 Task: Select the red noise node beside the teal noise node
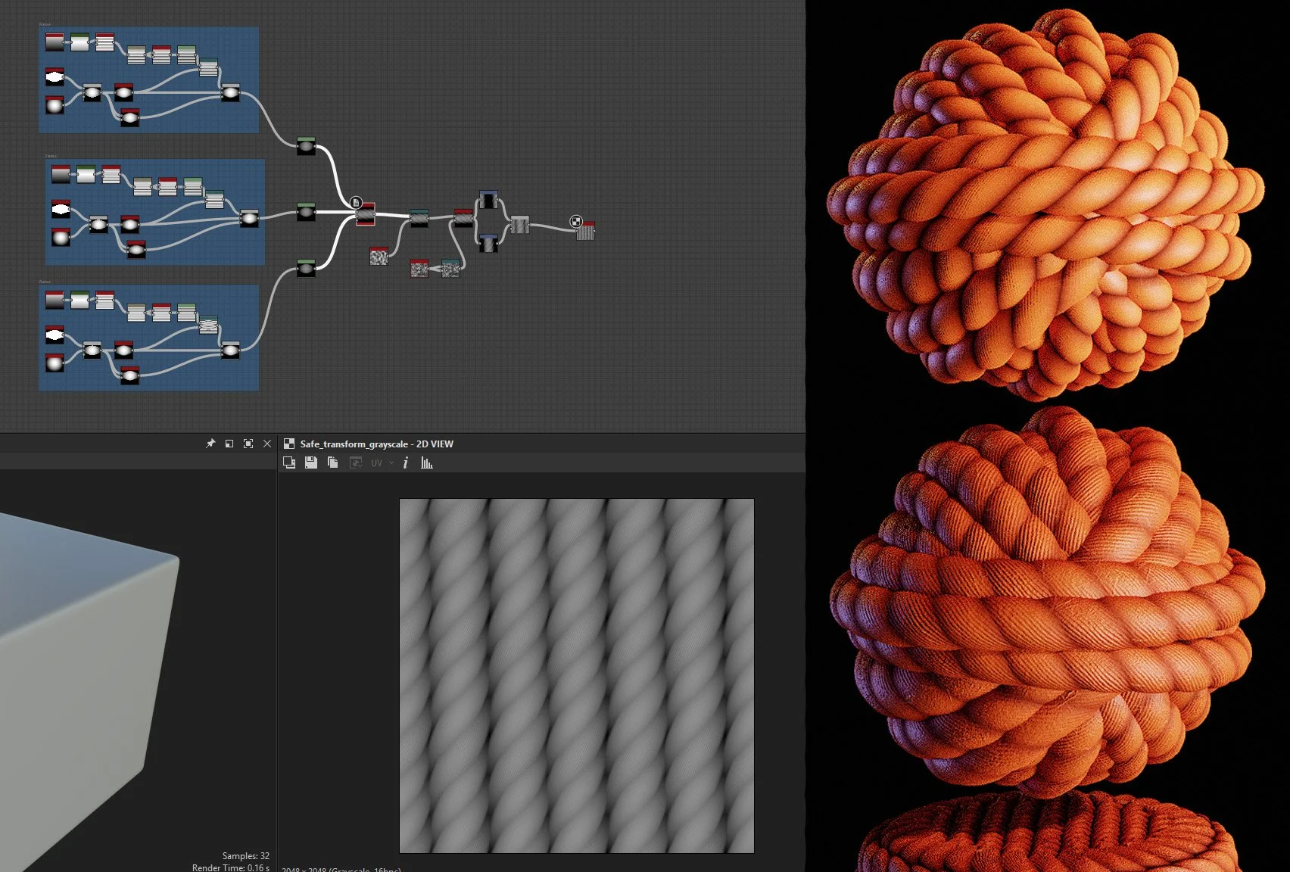[x=419, y=268]
